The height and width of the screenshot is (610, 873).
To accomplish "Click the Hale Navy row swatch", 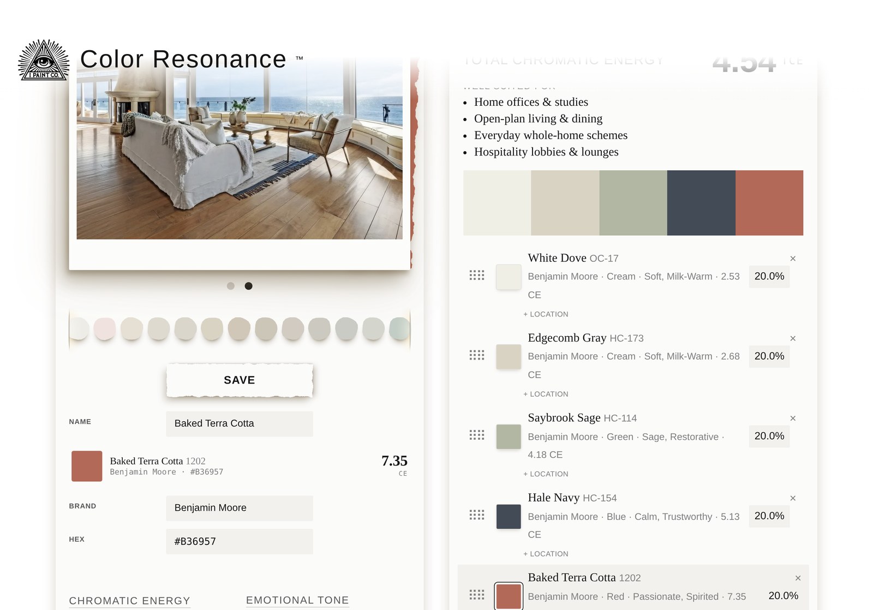I will click(x=509, y=517).
